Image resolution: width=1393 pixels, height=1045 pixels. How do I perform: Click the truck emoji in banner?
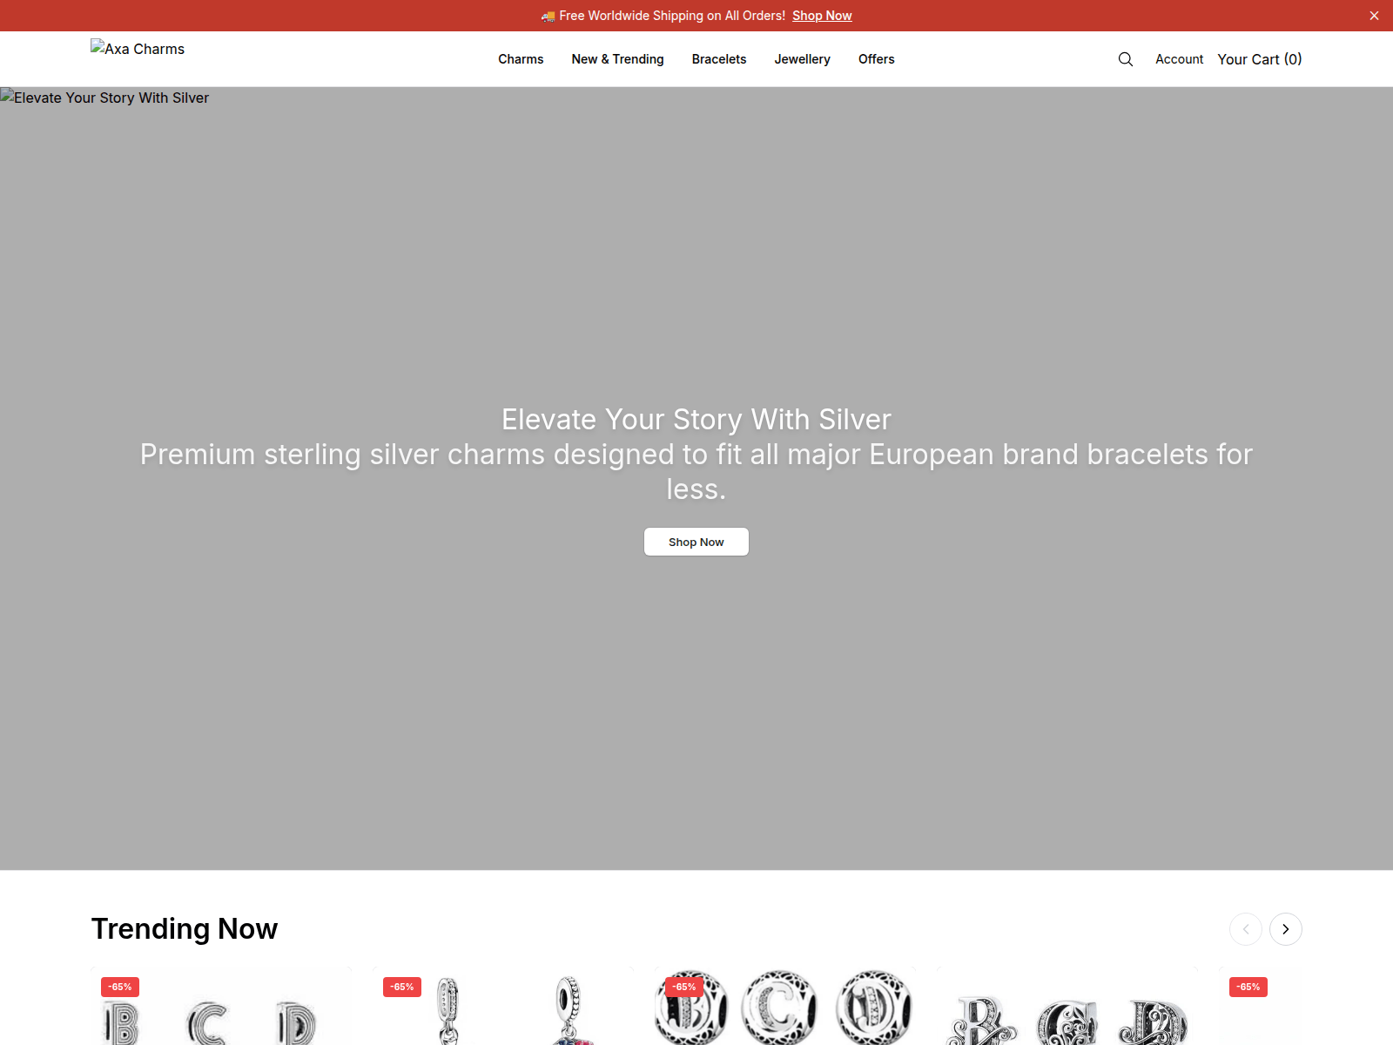click(x=548, y=16)
